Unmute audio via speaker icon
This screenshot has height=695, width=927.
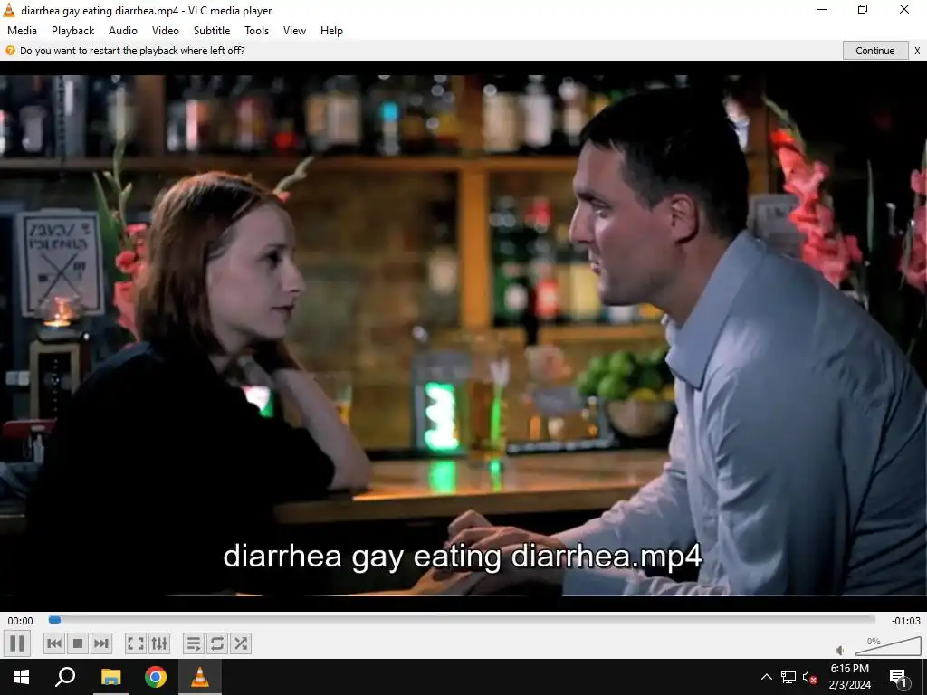coord(841,650)
